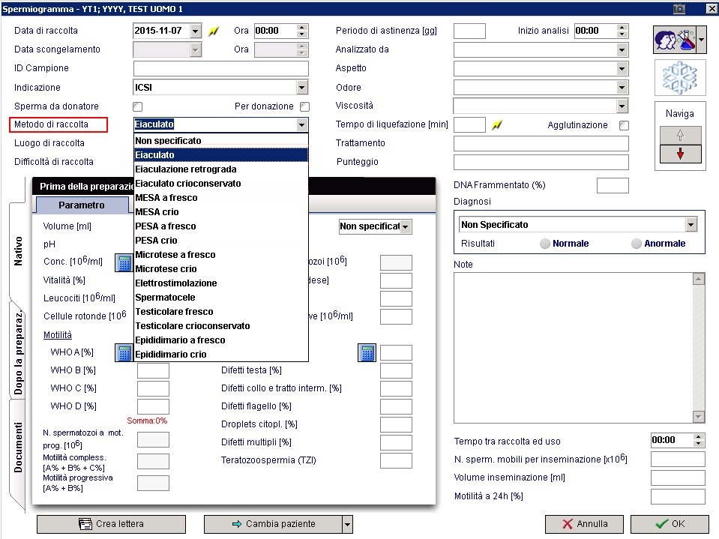Screen dimensions: 719x539
Task: Open the Diagnosi Non Specificato dropdown
Action: tap(691, 225)
